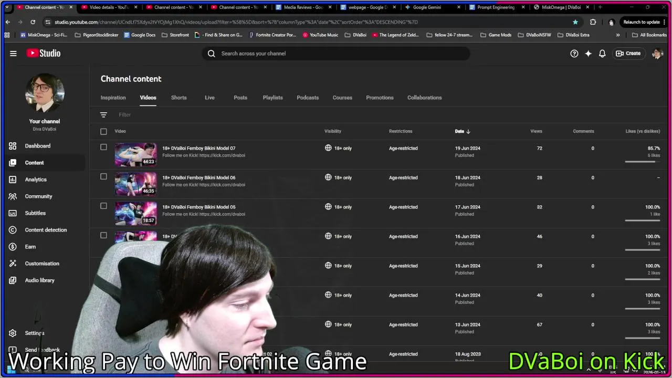Click the channel profile picture
Viewport: 672px width, 378px height.
click(45, 93)
